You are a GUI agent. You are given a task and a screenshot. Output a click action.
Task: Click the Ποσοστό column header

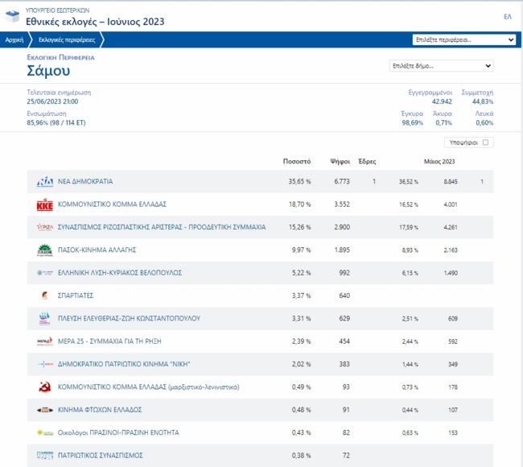tap(297, 162)
